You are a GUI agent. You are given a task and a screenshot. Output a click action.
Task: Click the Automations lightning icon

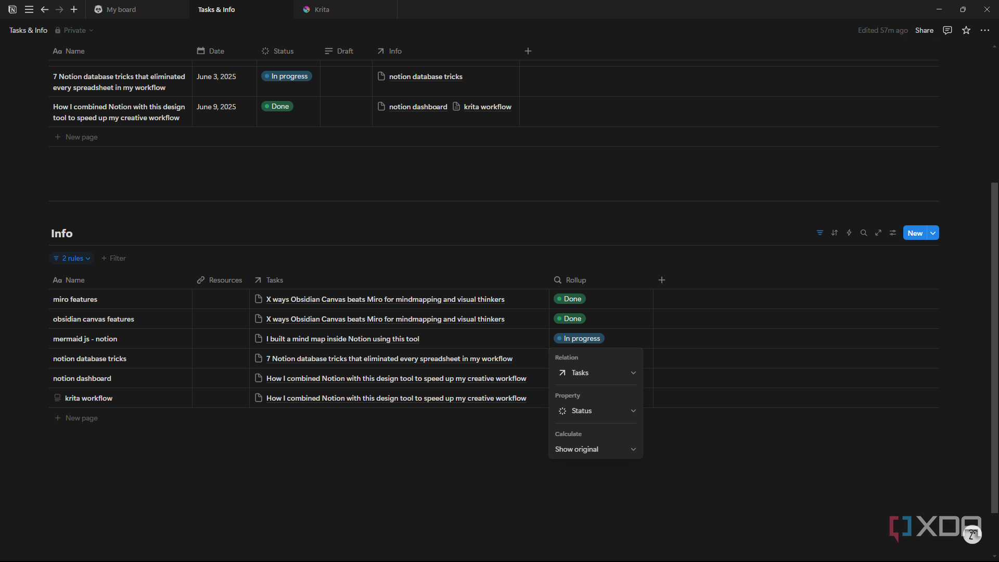849,233
